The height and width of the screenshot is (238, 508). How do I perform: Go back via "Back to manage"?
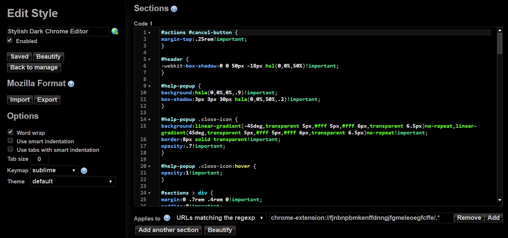[x=33, y=67]
